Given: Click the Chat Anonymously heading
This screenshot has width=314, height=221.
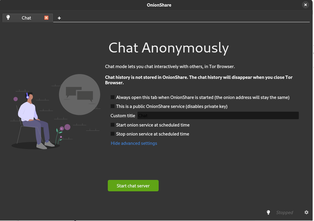Looking at the screenshot, I should click(169, 48).
